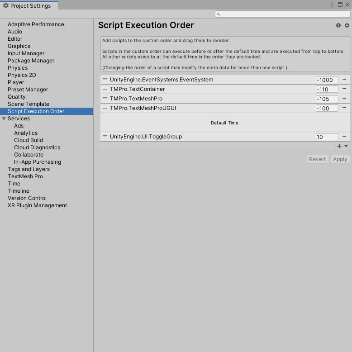
Task: Grab the drag handle of the TMPro.TextMeshPro row
Action: coord(105,98)
